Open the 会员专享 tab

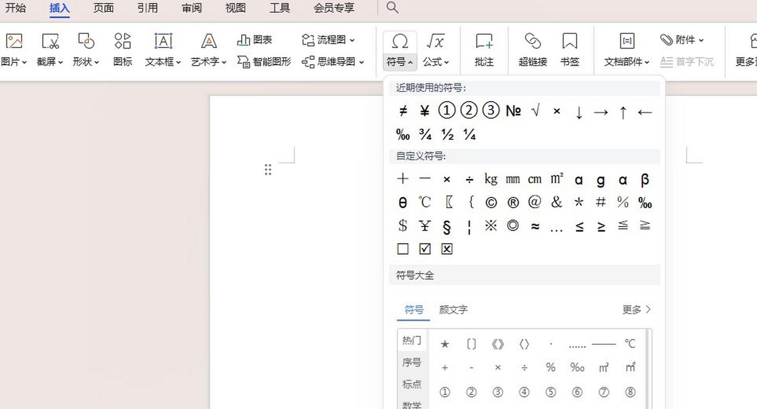coord(334,8)
